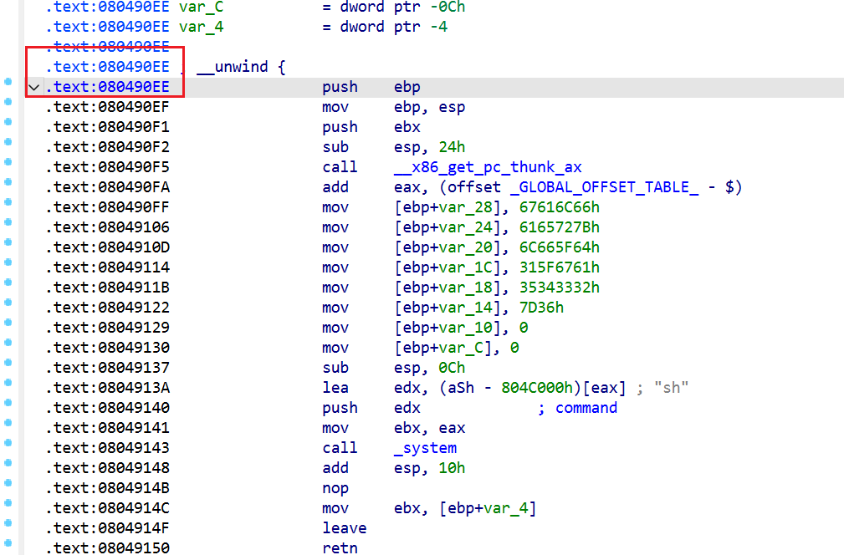Click gutter dot beside the nop instruction

[x=8, y=483]
